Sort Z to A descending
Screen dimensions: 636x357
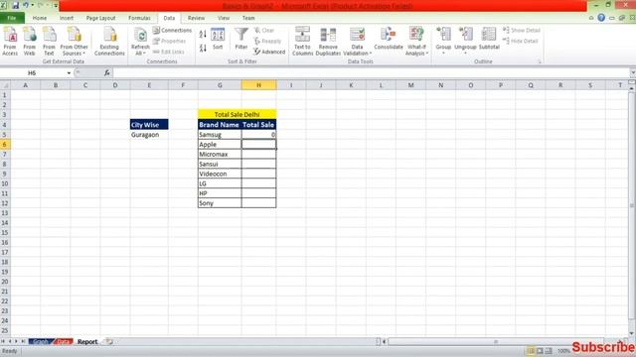(x=203, y=48)
